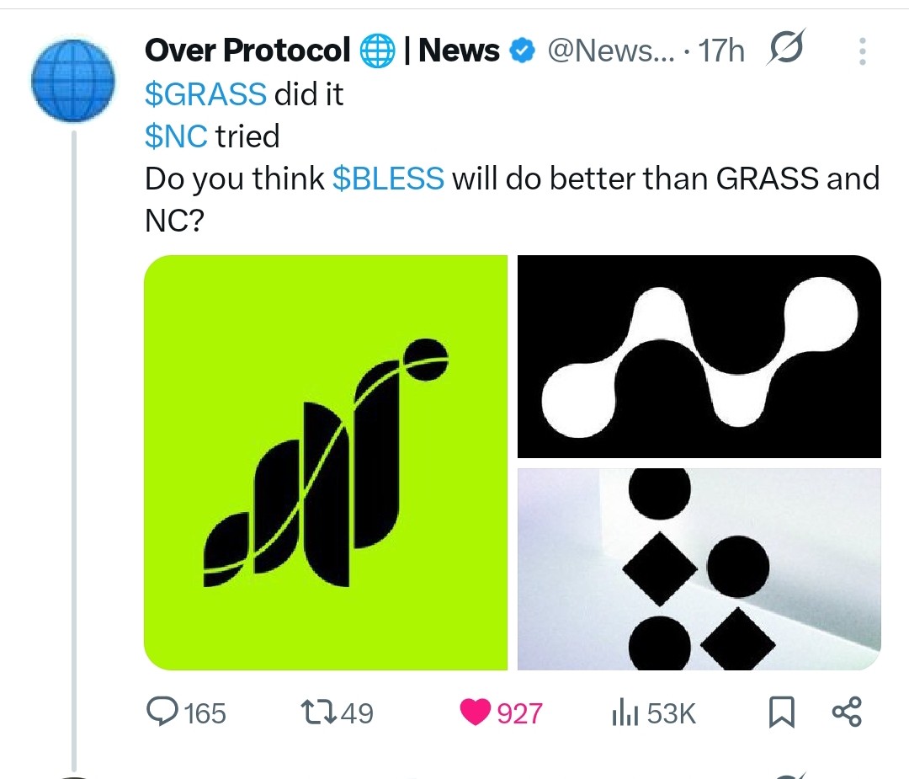Viewport: 909px width, 779px height.
Task: Open the $NC cashtag link
Action: pyautogui.click(x=176, y=136)
